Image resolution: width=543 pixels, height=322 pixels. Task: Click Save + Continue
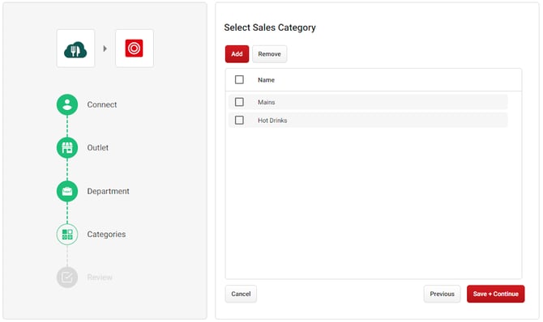tap(495, 294)
